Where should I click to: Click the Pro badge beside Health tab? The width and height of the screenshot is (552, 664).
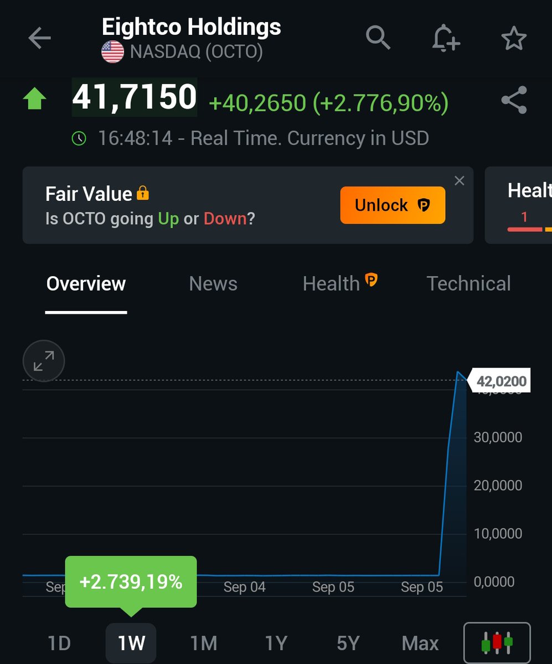pyautogui.click(x=371, y=281)
